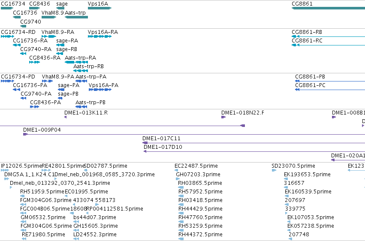Click the LD24552.3prime EST label

click(95, 235)
